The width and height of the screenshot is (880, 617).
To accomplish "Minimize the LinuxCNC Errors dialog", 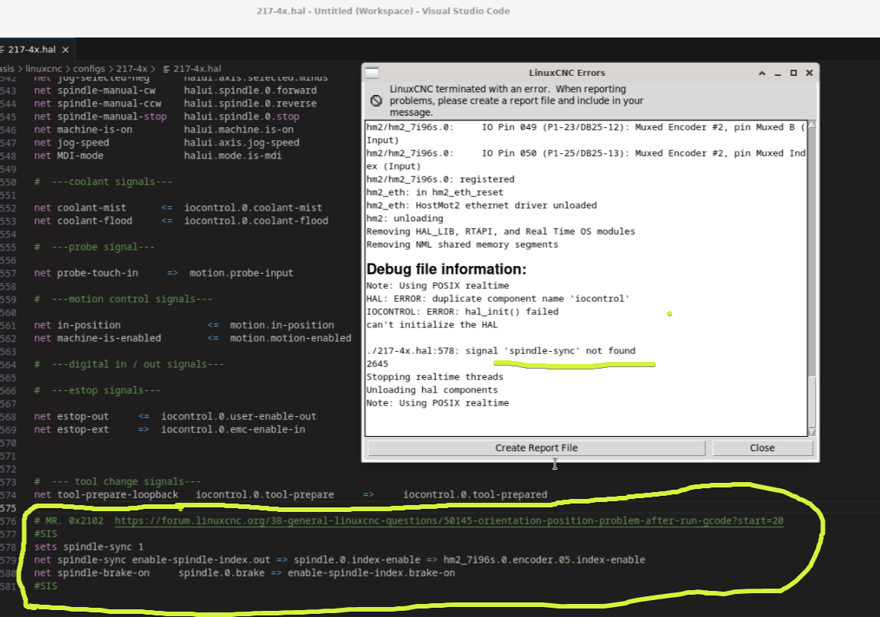I will pos(777,73).
